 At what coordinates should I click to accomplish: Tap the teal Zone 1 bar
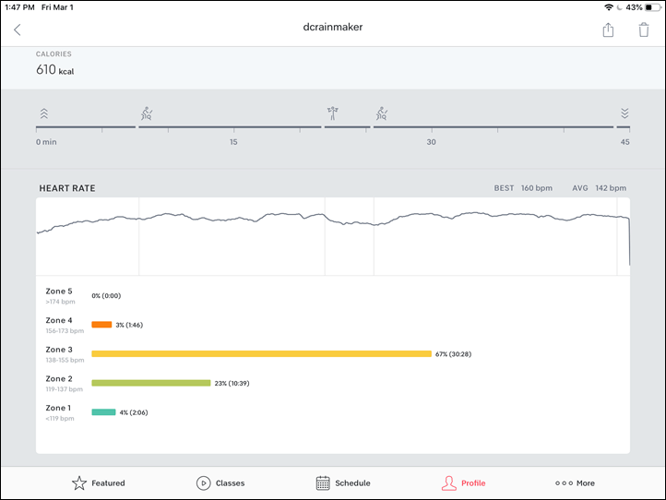point(103,412)
